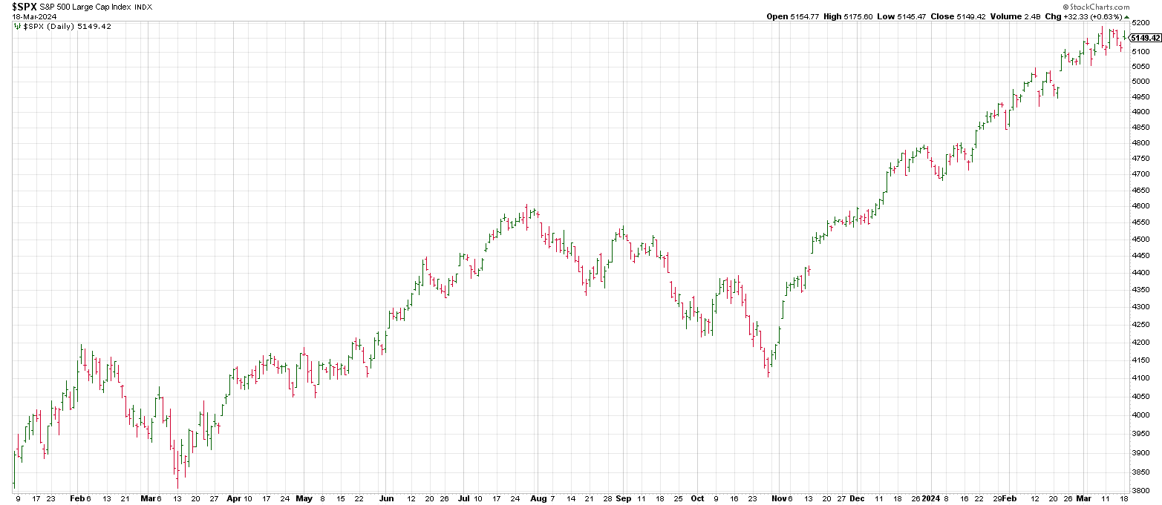Select the 2024 year marker on time axis
Image resolution: width=1162 pixels, height=505 pixels.
click(x=931, y=498)
